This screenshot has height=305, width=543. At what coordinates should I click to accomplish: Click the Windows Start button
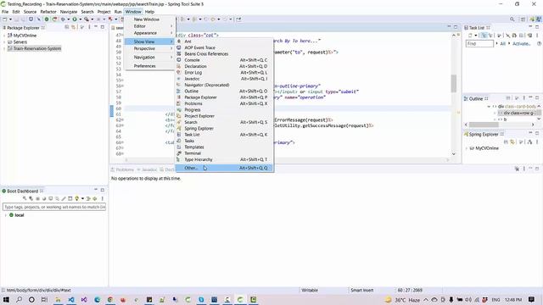6,299
